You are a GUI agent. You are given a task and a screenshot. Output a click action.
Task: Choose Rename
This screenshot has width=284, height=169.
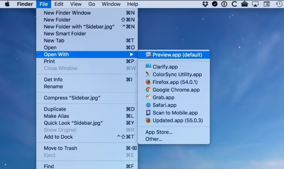click(x=87, y=86)
